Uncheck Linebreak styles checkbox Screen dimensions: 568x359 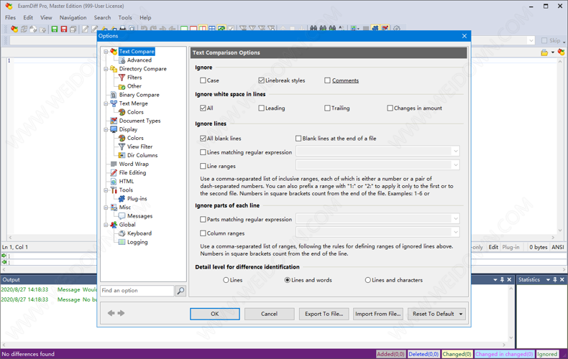[261, 80]
